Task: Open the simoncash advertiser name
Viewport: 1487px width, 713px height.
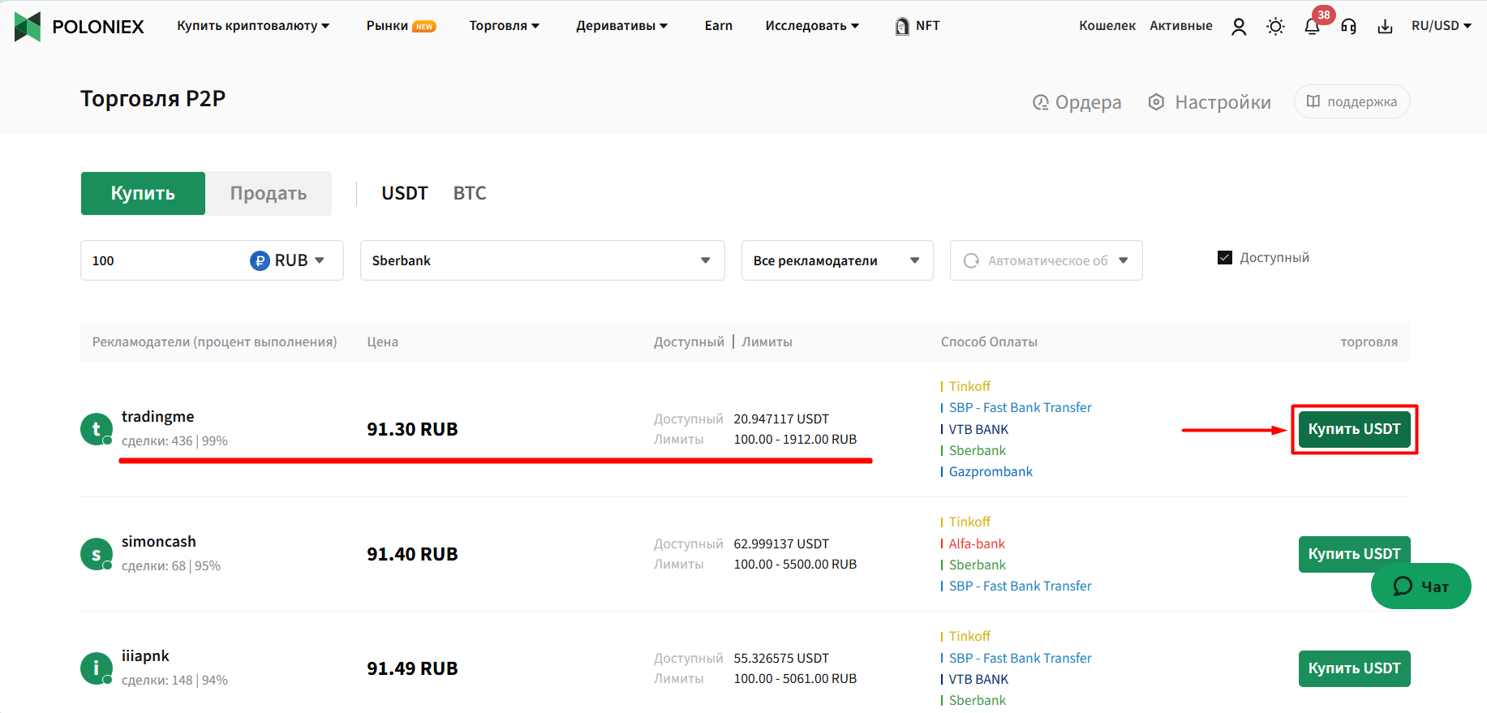Action: [159, 541]
